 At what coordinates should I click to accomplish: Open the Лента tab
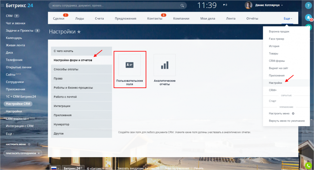pyautogui.click(x=231, y=18)
